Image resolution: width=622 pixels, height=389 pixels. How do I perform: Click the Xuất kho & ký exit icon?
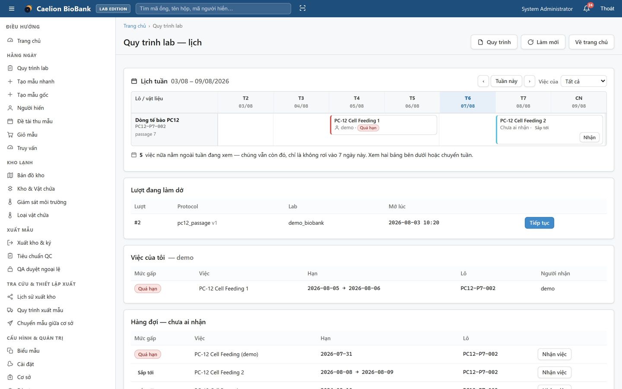10,243
